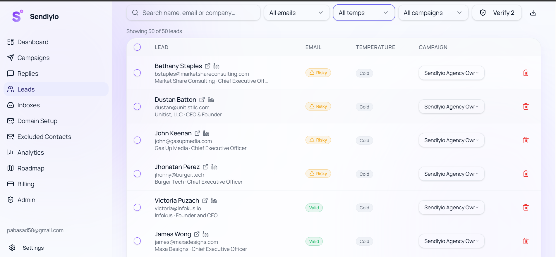Delete the John Keenan lead
Image resolution: width=556 pixels, height=257 pixels.
526,140
